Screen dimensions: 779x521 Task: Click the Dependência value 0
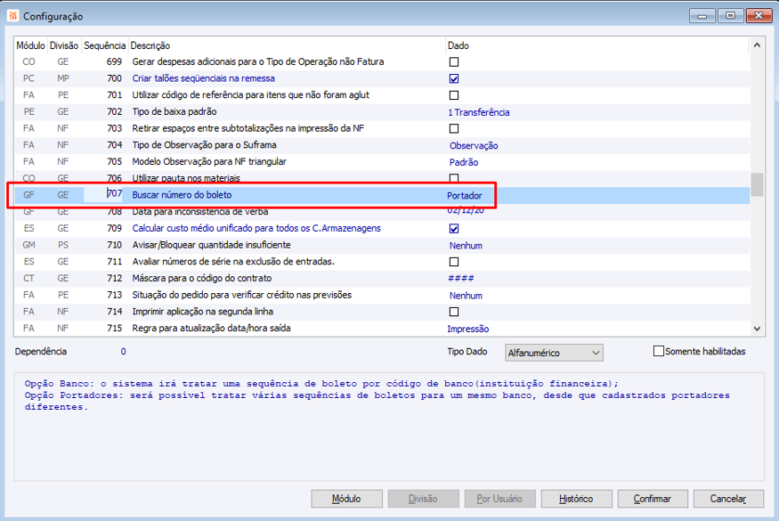click(x=123, y=352)
